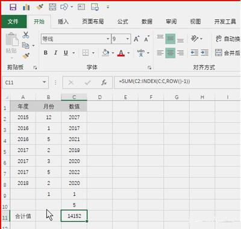Expand the Name Box dropdown arrow
The width and height of the screenshot is (241, 229).
[x=45, y=82]
